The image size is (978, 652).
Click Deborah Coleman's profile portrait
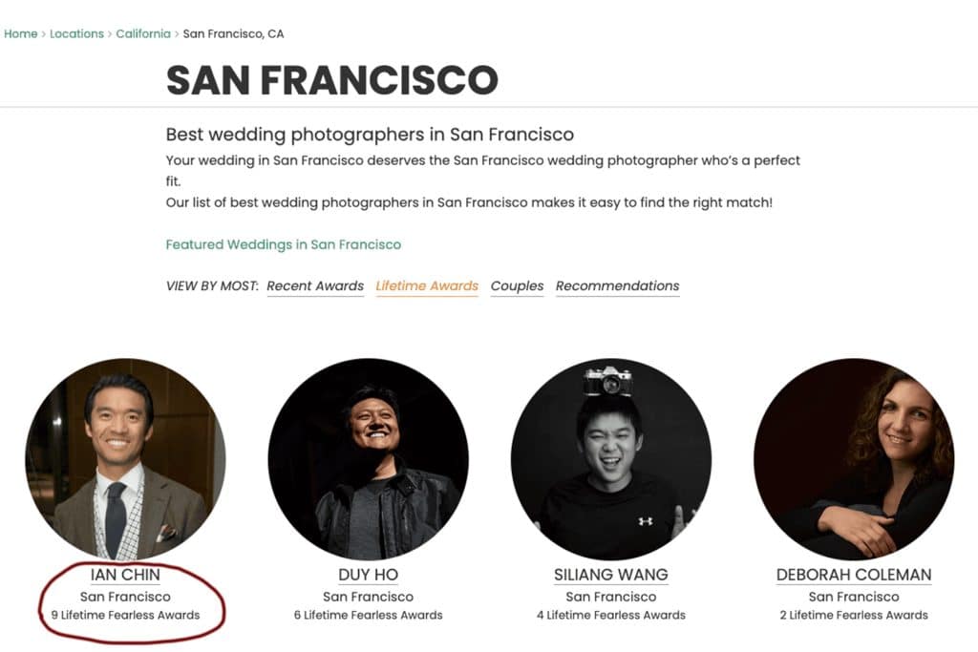854,458
